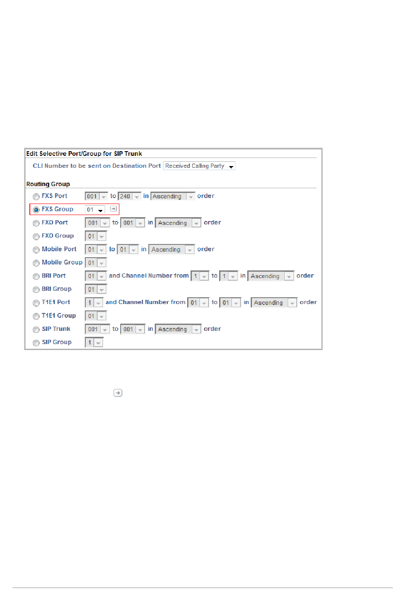Select the BRI Port radio button
Image resolution: width=405 pixels, height=600 pixels.
tap(36, 276)
